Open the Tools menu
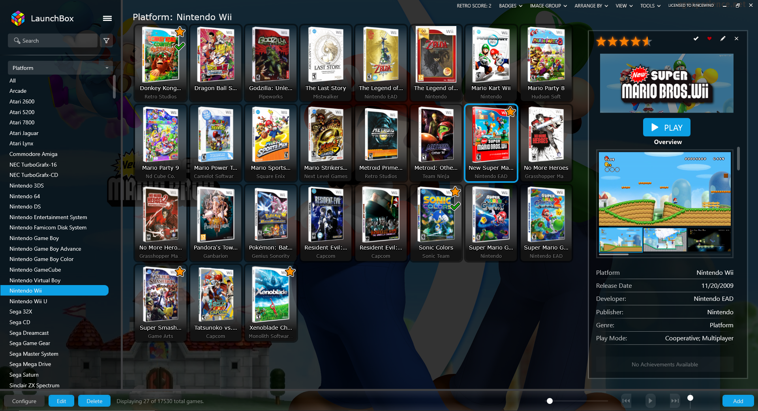The image size is (758, 411). tap(650, 6)
